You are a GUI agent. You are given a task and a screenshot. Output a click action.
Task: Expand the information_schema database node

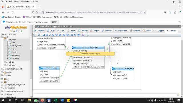[x=2, y=69]
